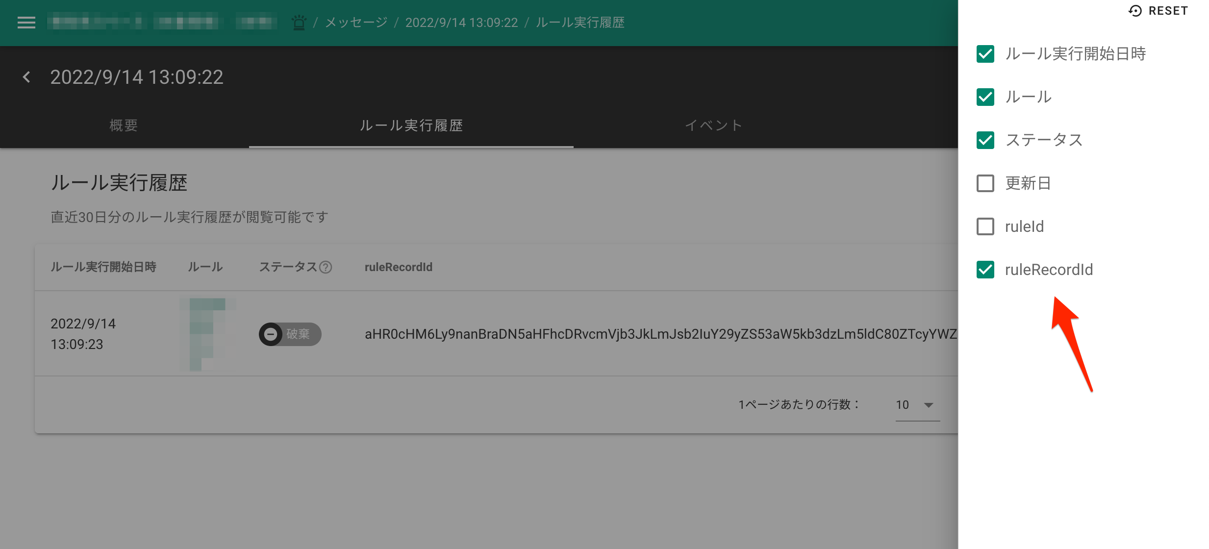Uncheck the ステータス column checkbox

(985, 140)
